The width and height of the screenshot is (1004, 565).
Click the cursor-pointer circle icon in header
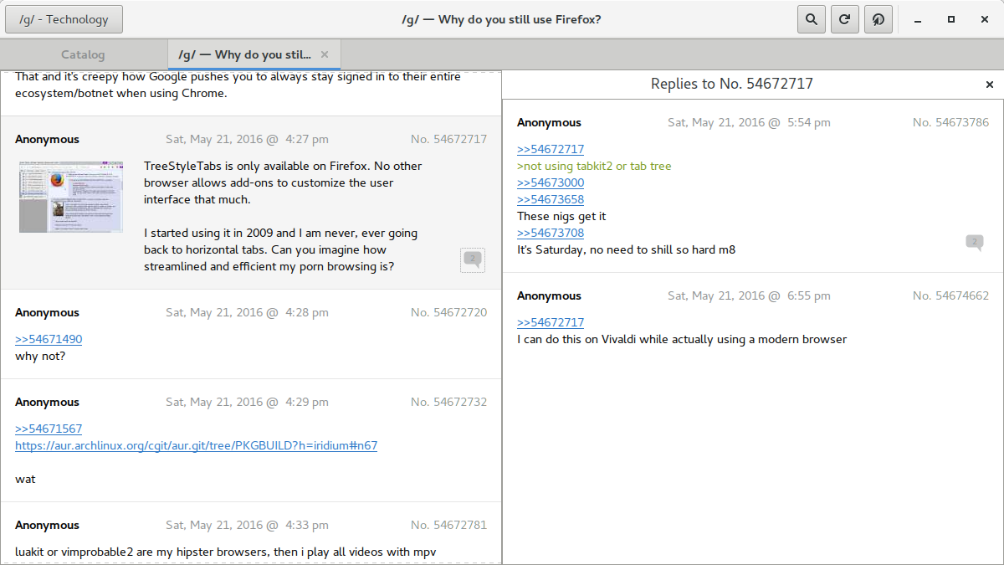878,19
